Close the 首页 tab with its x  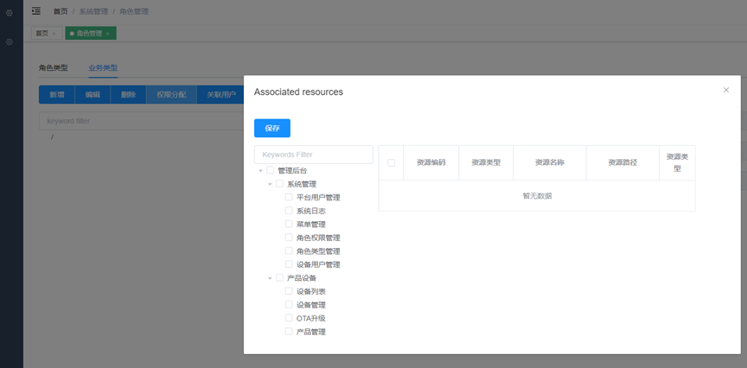click(54, 34)
